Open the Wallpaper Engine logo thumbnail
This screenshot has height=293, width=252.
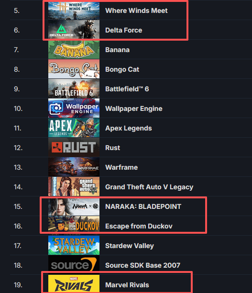[x=74, y=109]
